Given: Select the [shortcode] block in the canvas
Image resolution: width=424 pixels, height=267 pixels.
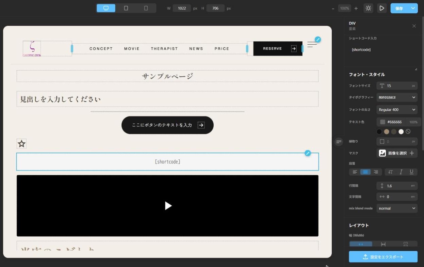Looking at the screenshot, I should pos(167,162).
